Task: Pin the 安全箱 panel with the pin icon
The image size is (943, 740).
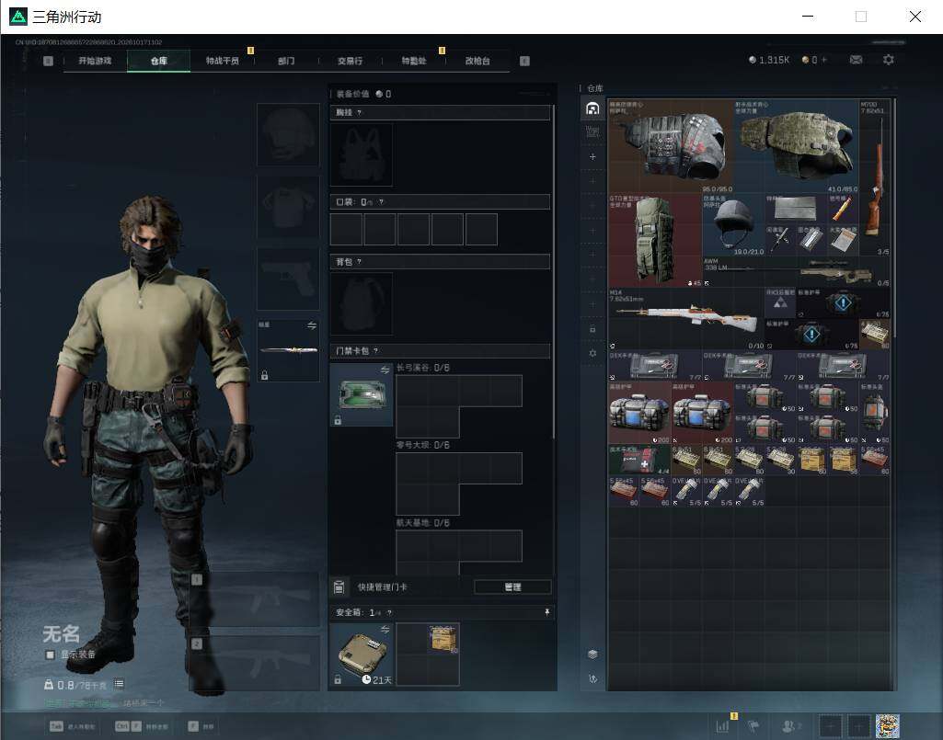Action: (x=546, y=612)
